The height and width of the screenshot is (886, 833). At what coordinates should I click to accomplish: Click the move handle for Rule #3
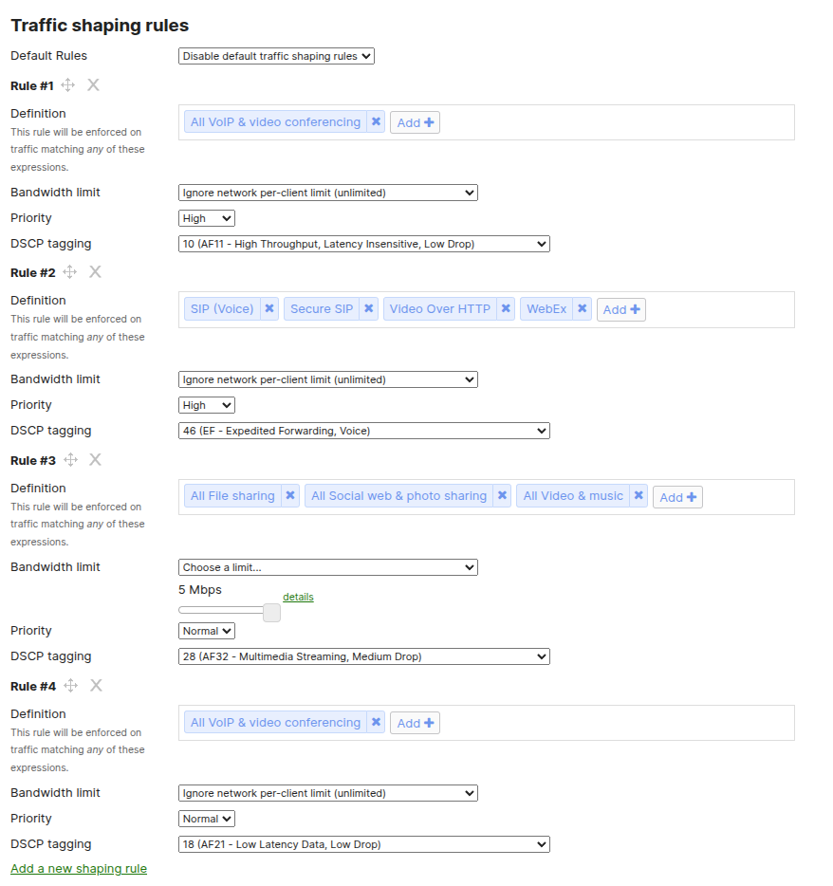pyautogui.click(x=70, y=460)
